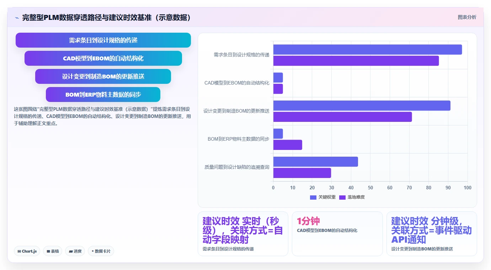491x270 pixels.
Task: Click 落地难度 bar for 设计变更到制造BOM的更新推送
Action: tap(342, 117)
